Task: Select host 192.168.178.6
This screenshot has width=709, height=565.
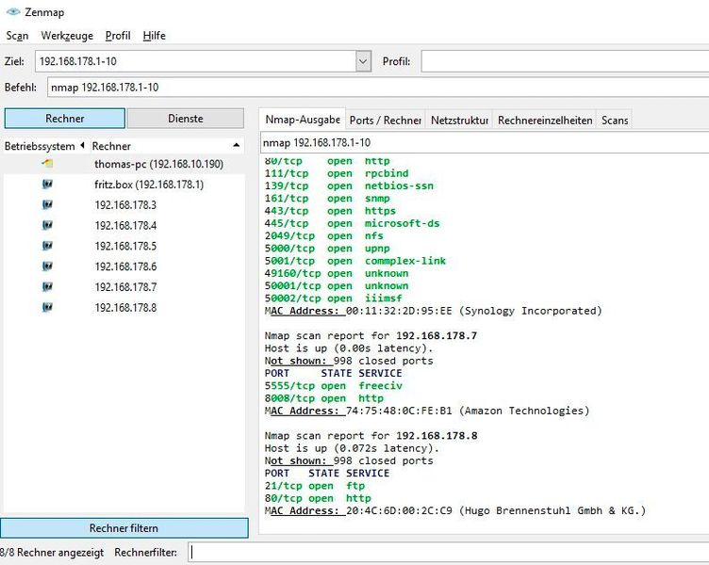Action: (x=125, y=266)
